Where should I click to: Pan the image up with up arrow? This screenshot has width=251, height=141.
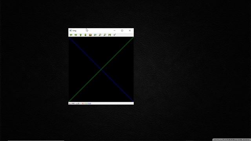(81, 35)
